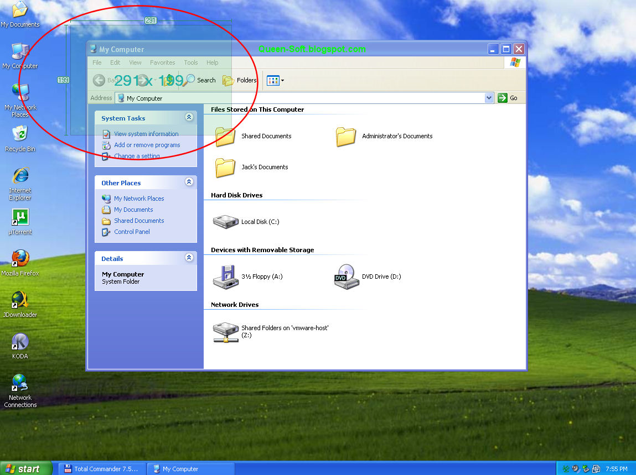Click the leftmost green system tray icon
The image size is (636, 475).
566,469
